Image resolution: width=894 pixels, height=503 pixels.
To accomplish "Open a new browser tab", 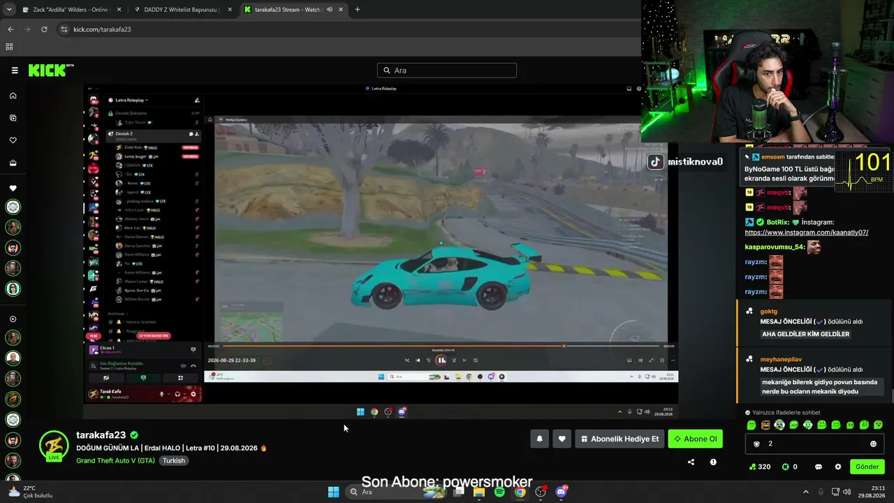I will pyautogui.click(x=358, y=10).
